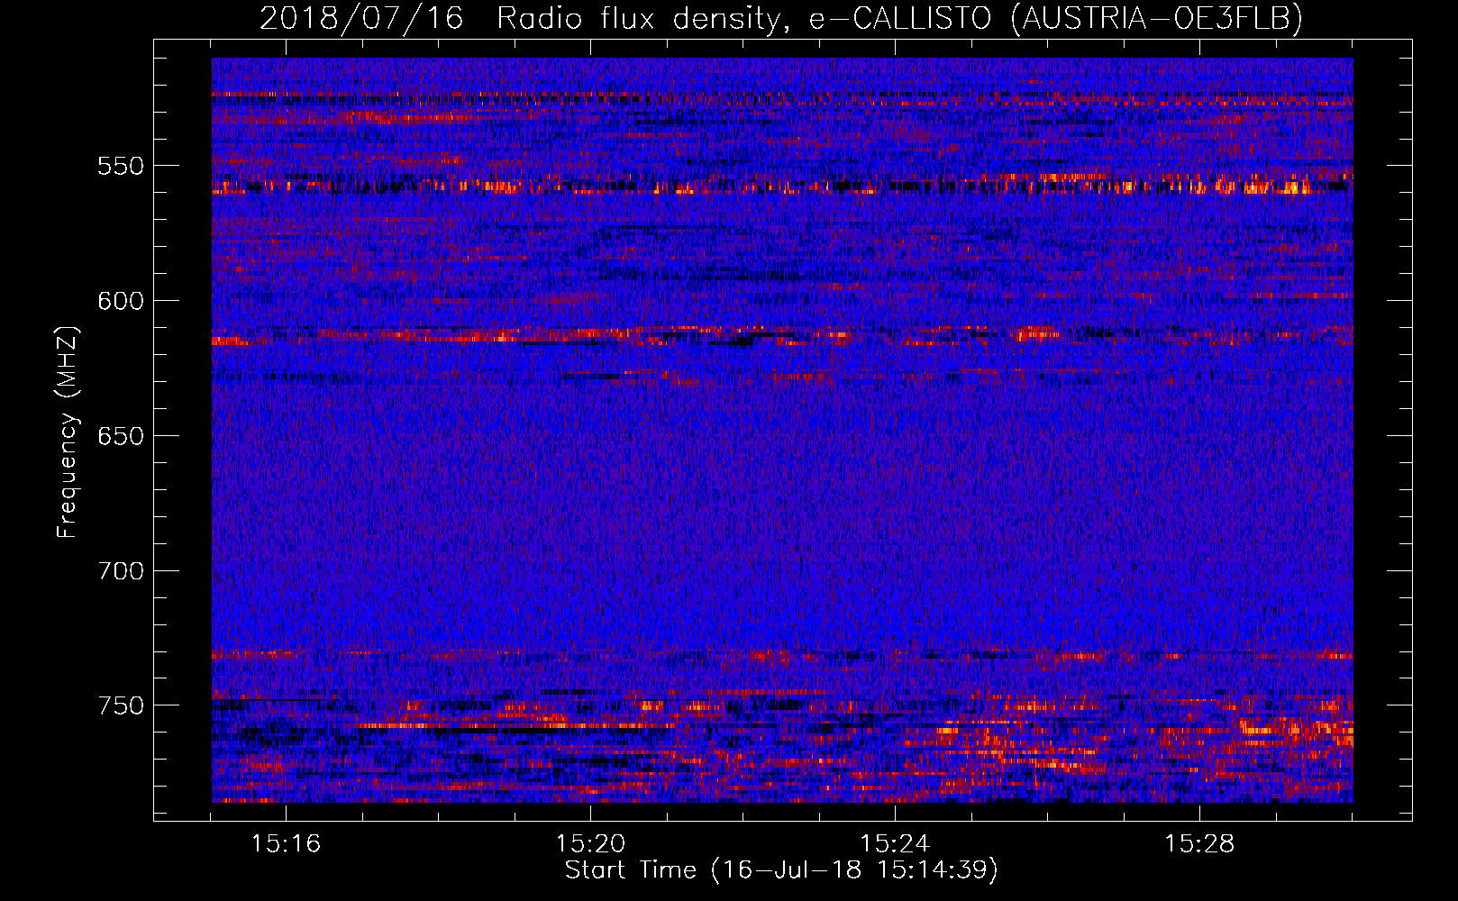
Task: Click the Start Time axis caption
Action: click(781, 870)
